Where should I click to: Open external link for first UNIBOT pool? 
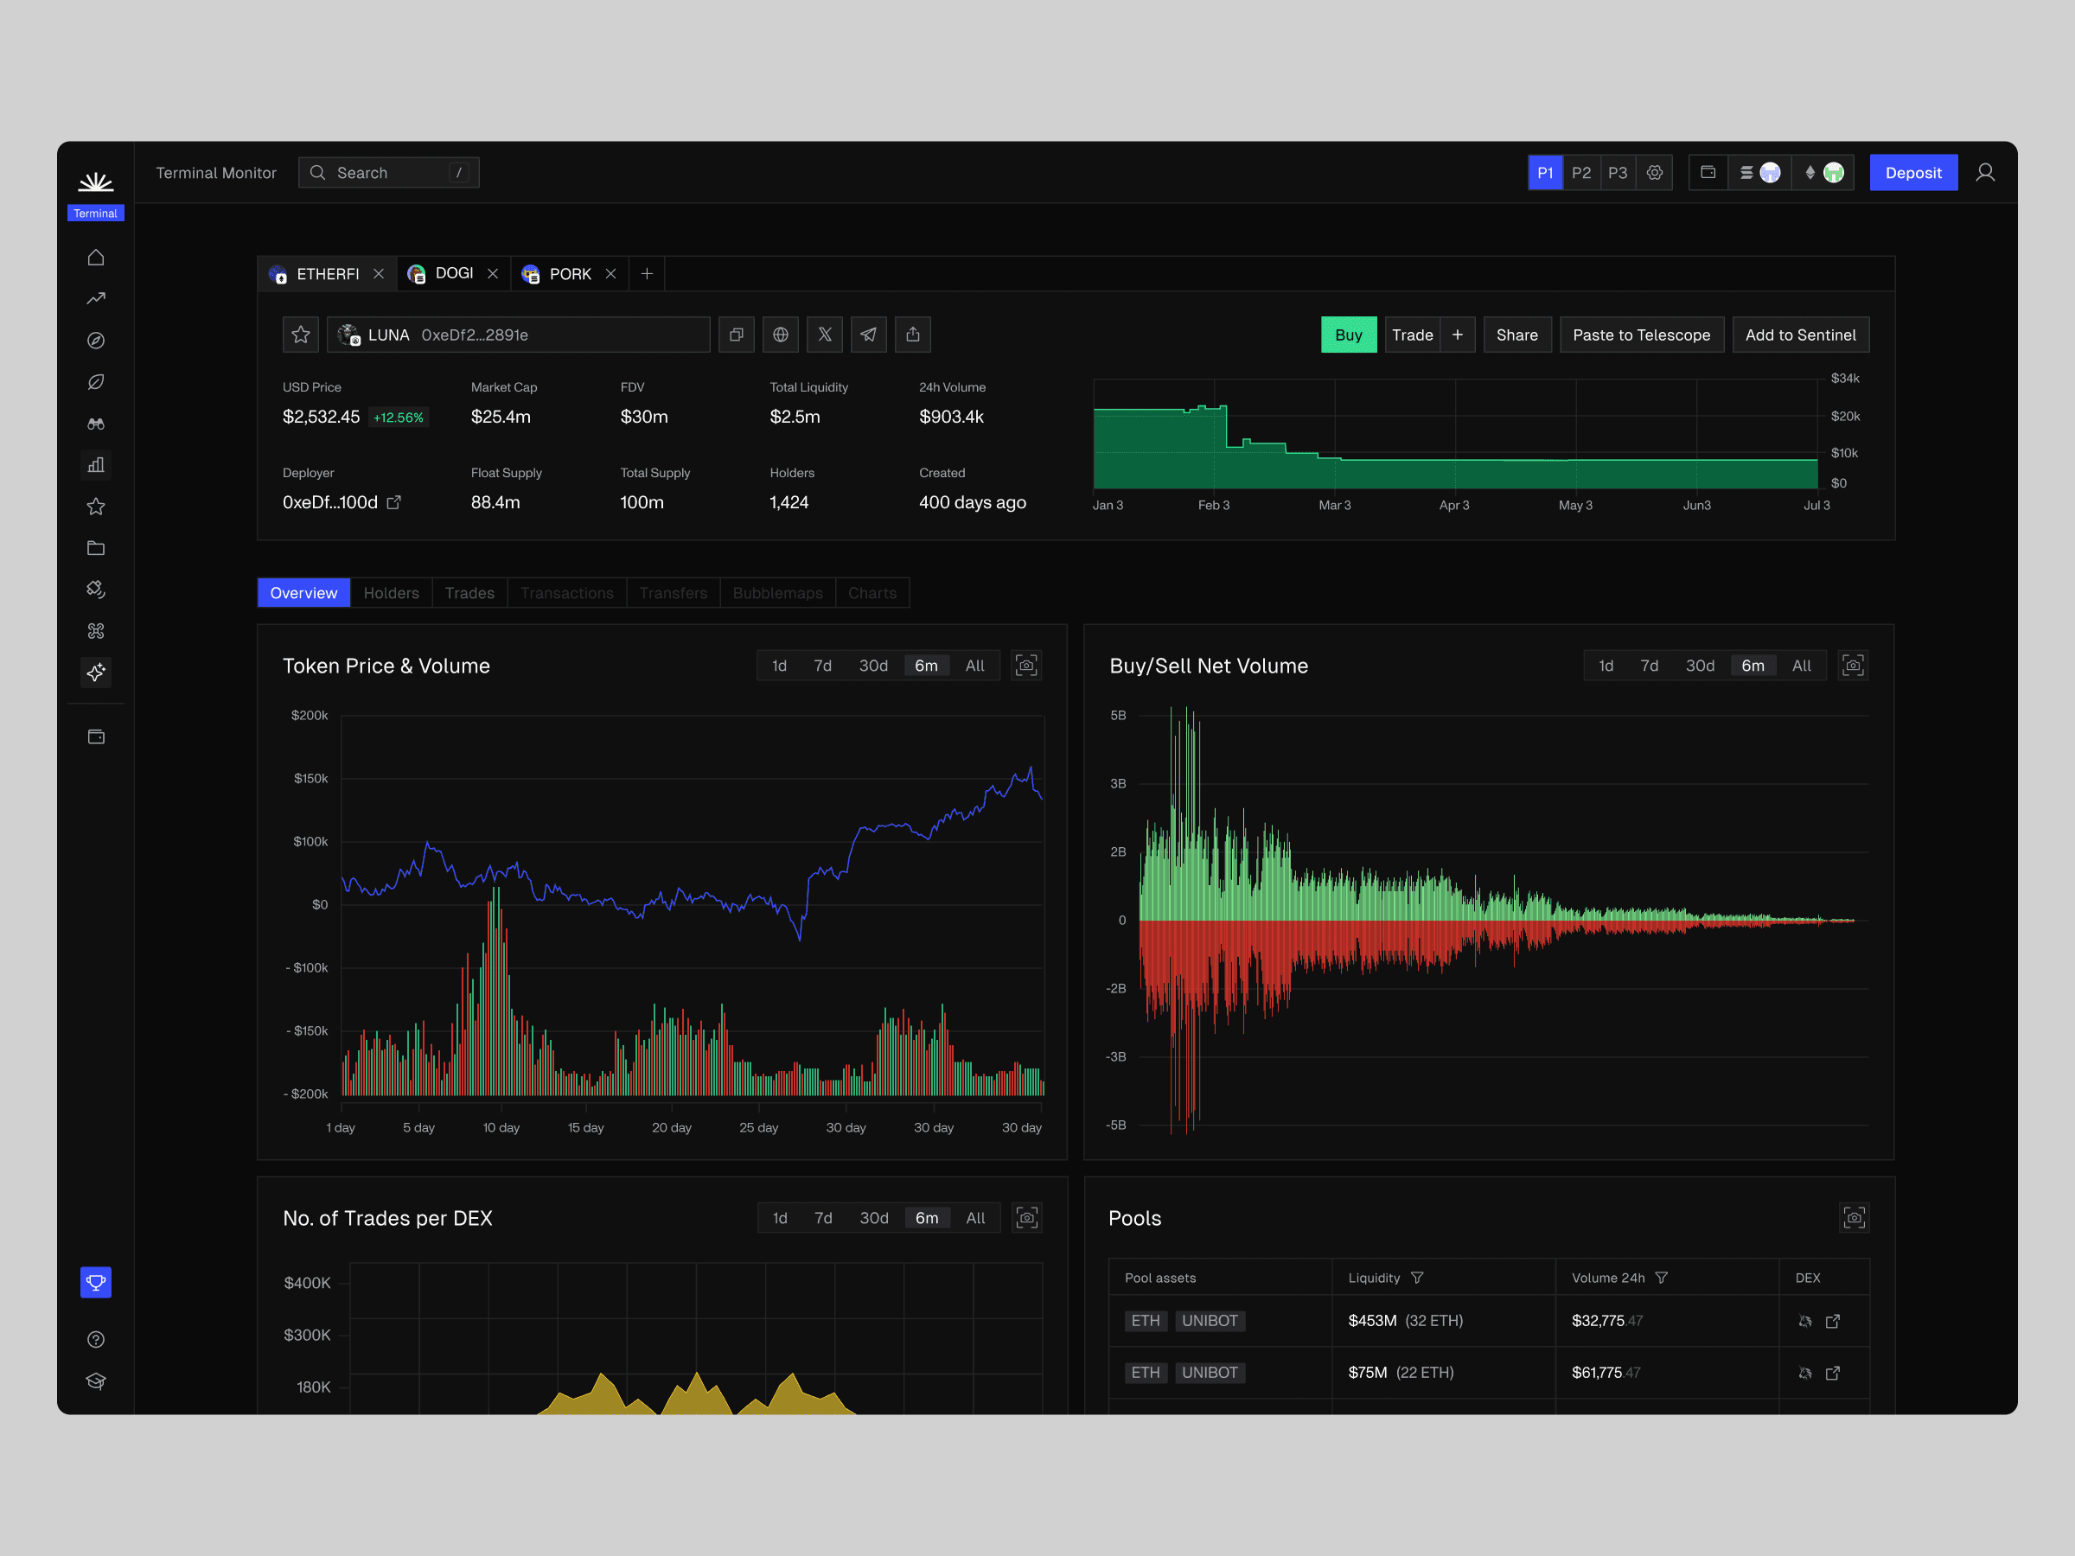pos(1832,1322)
